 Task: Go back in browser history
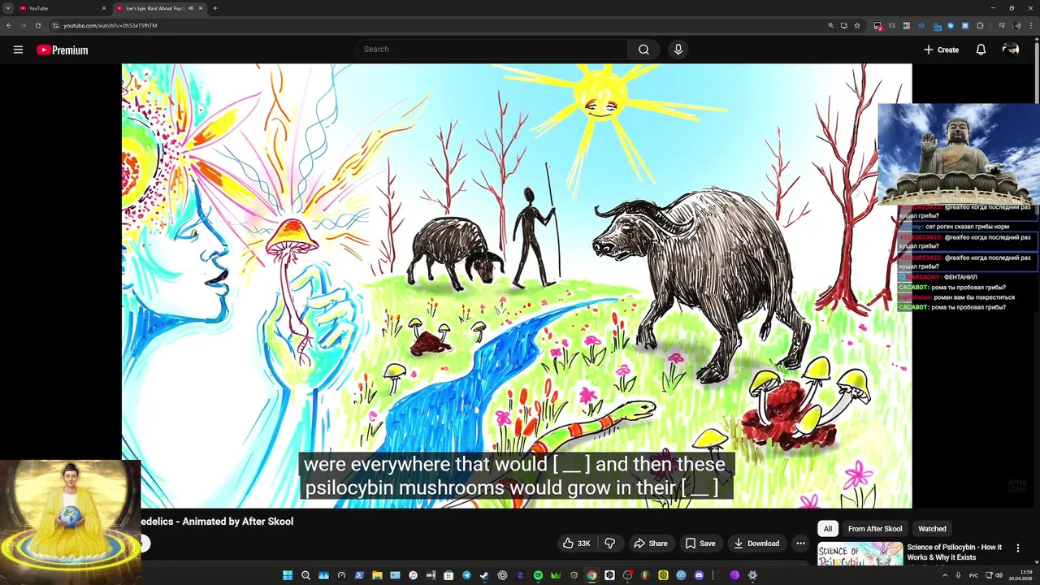click(x=9, y=25)
